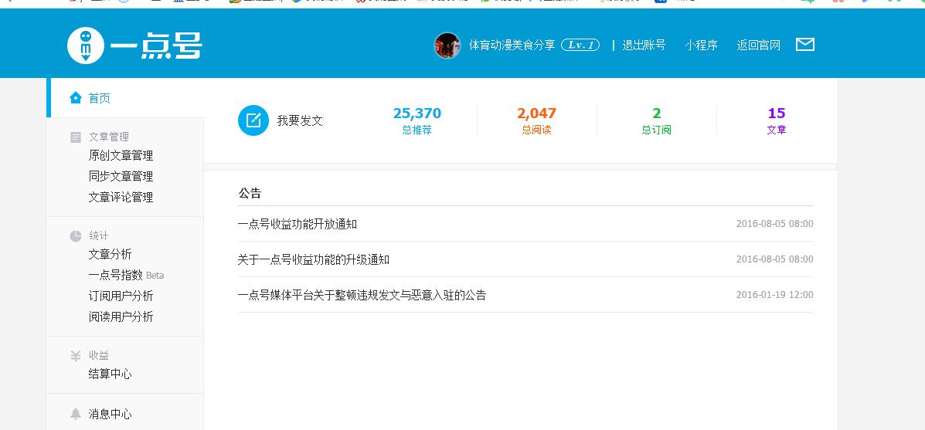Screen dimensions: 925x430
Task: Click the blue 我要发文 compose icon
Action: [253, 120]
